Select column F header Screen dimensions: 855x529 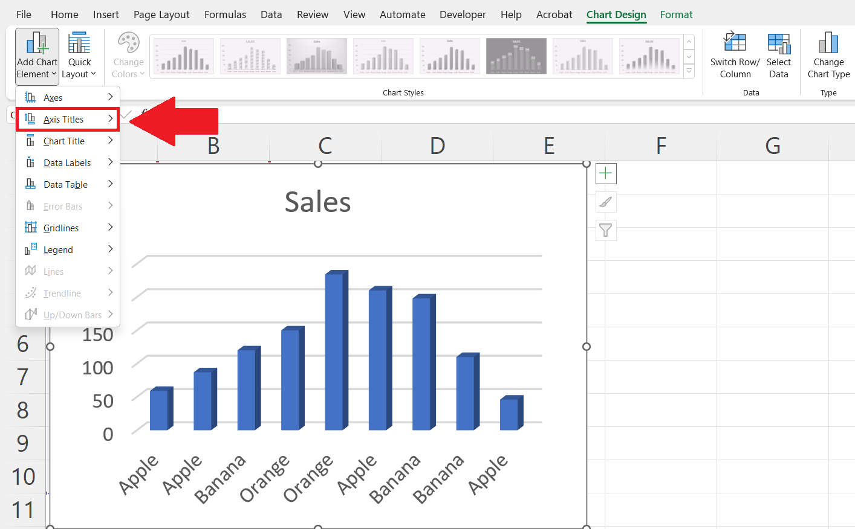point(661,146)
